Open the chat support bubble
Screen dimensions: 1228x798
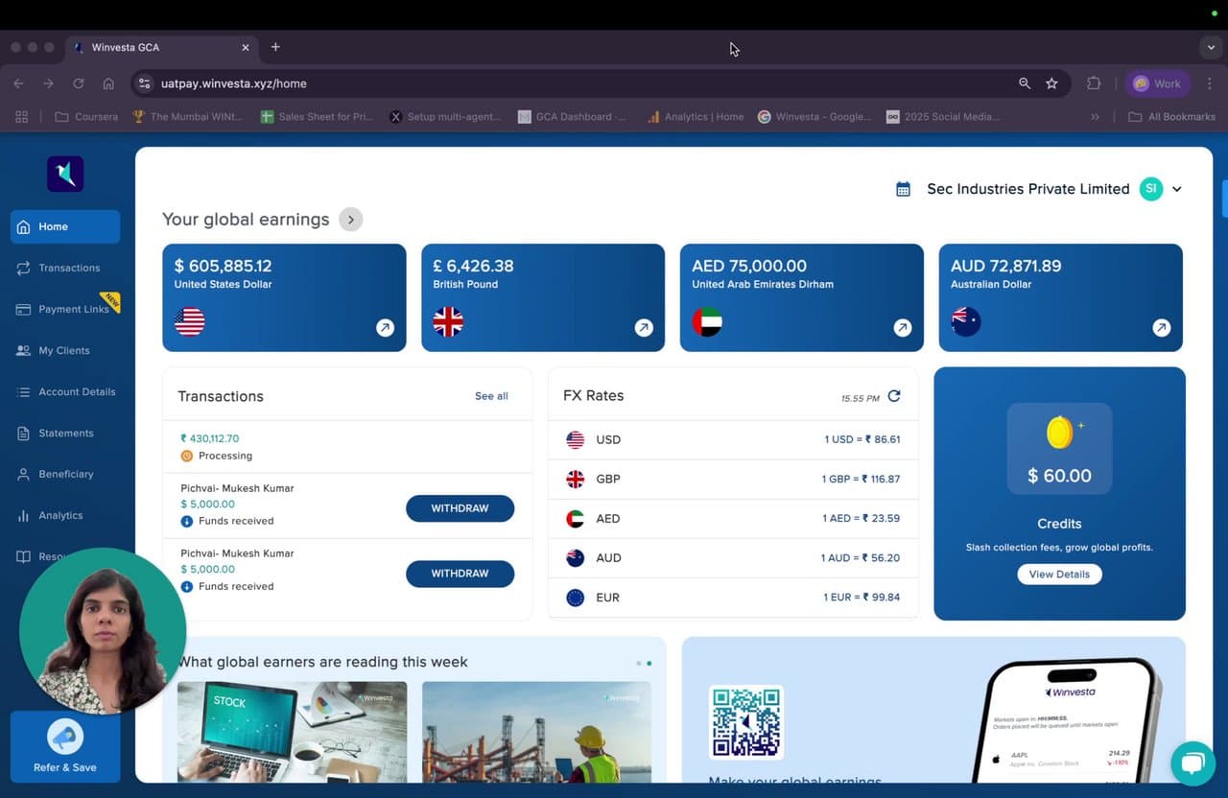(1193, 763)
